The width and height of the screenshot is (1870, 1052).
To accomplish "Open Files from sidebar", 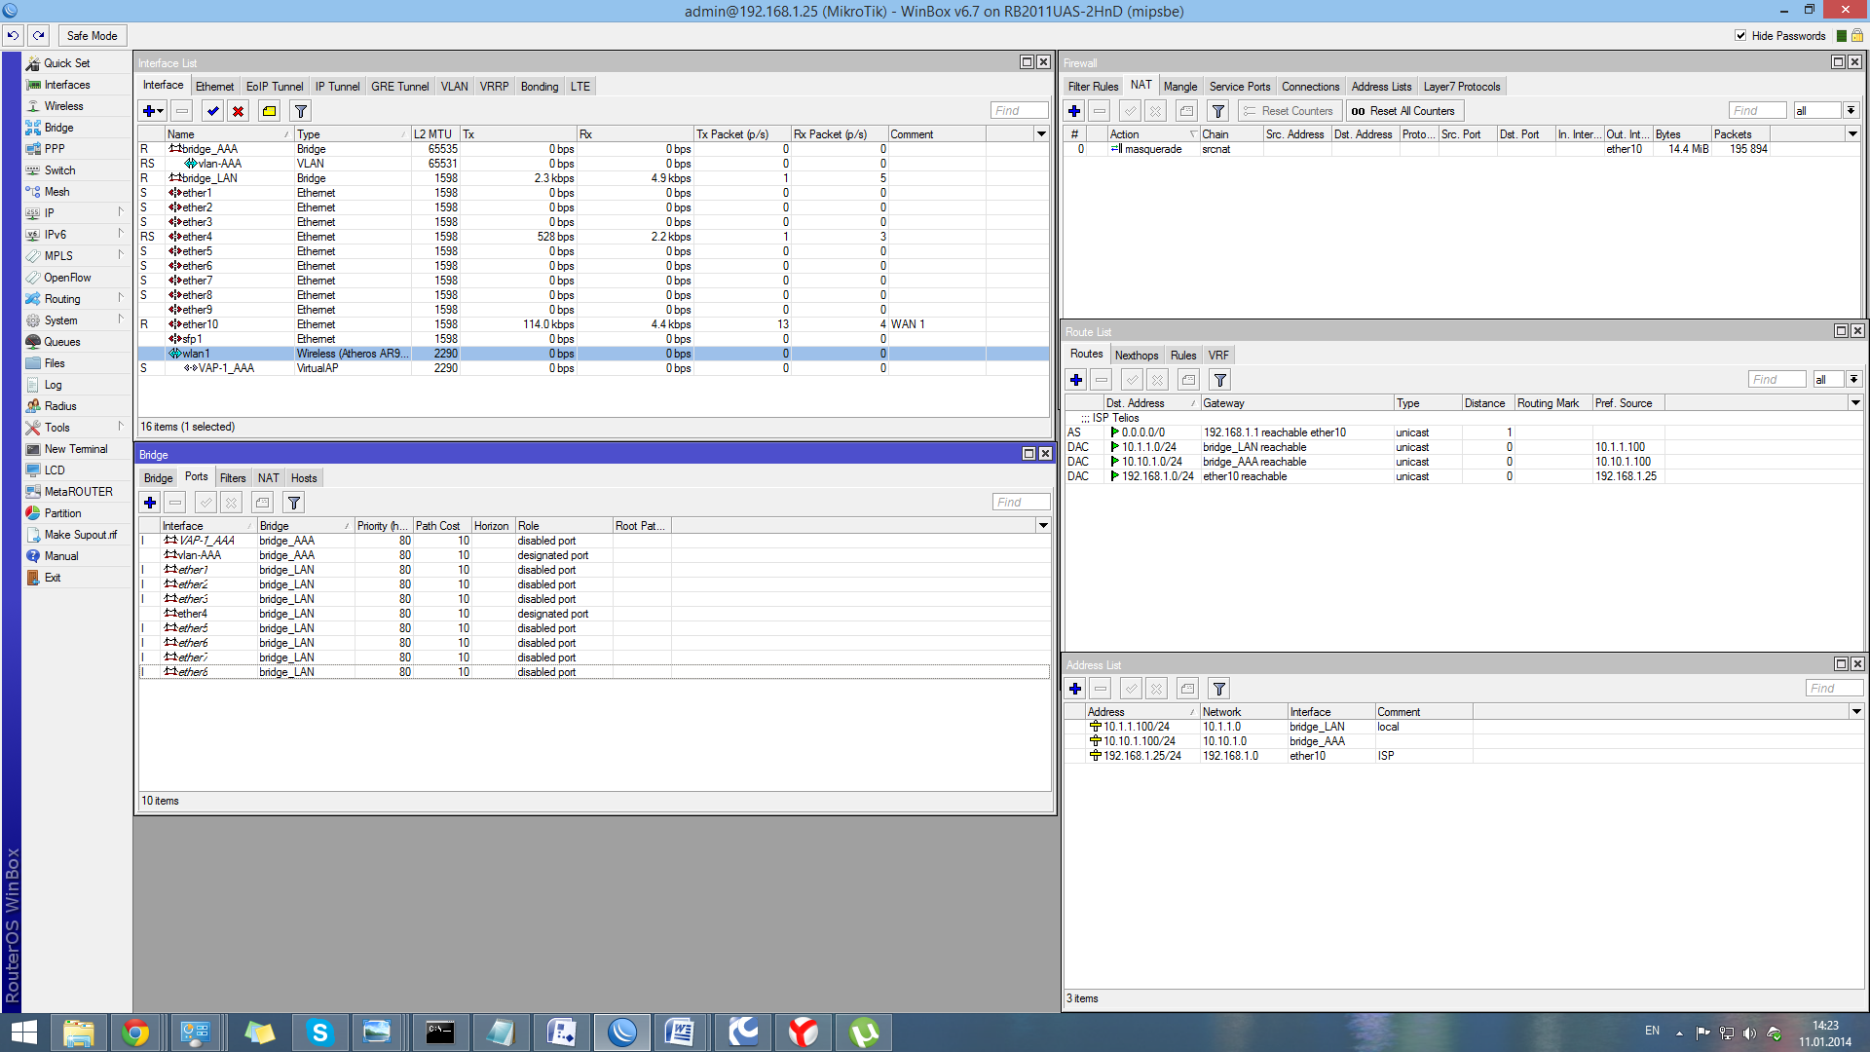I will pyautogui.click(x=55, y=363).
